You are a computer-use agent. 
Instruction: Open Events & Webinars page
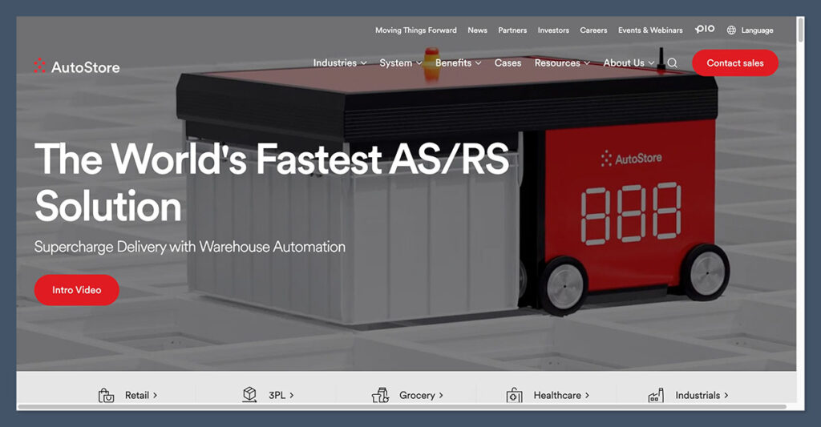650,30
